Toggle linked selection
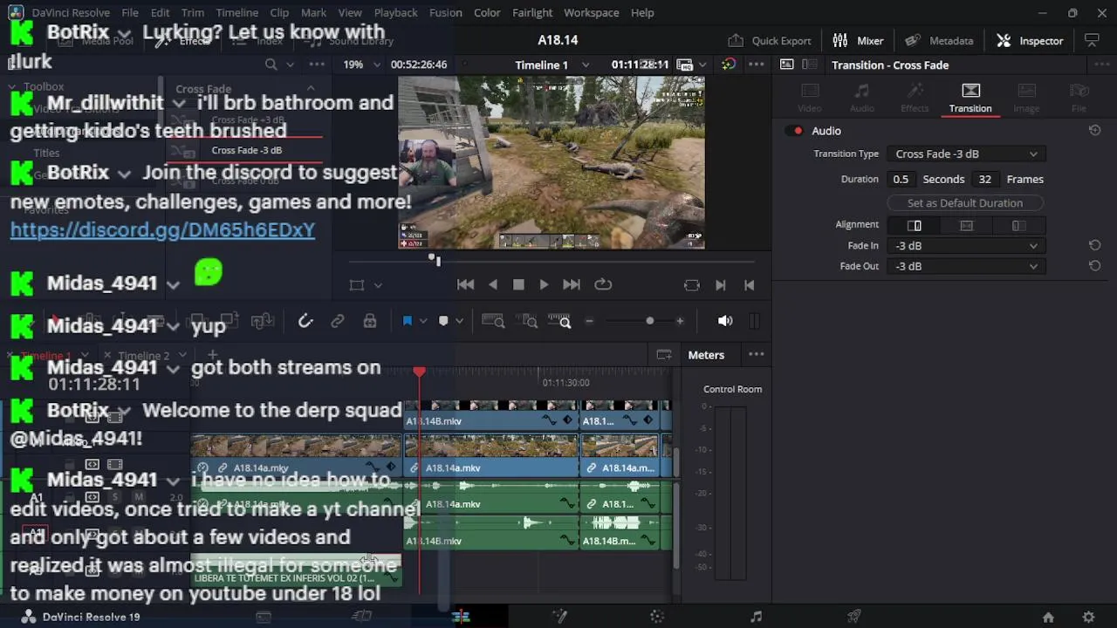The height and width of the screenshot is (628, 1117). (x=338, y=321)
